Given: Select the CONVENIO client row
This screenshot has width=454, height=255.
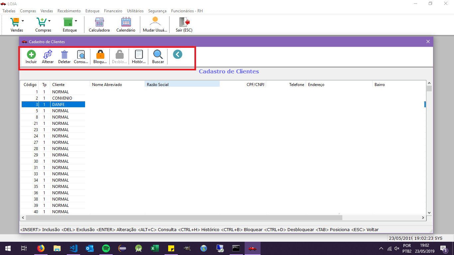Looking at the screenshot, I should point(62,98).
